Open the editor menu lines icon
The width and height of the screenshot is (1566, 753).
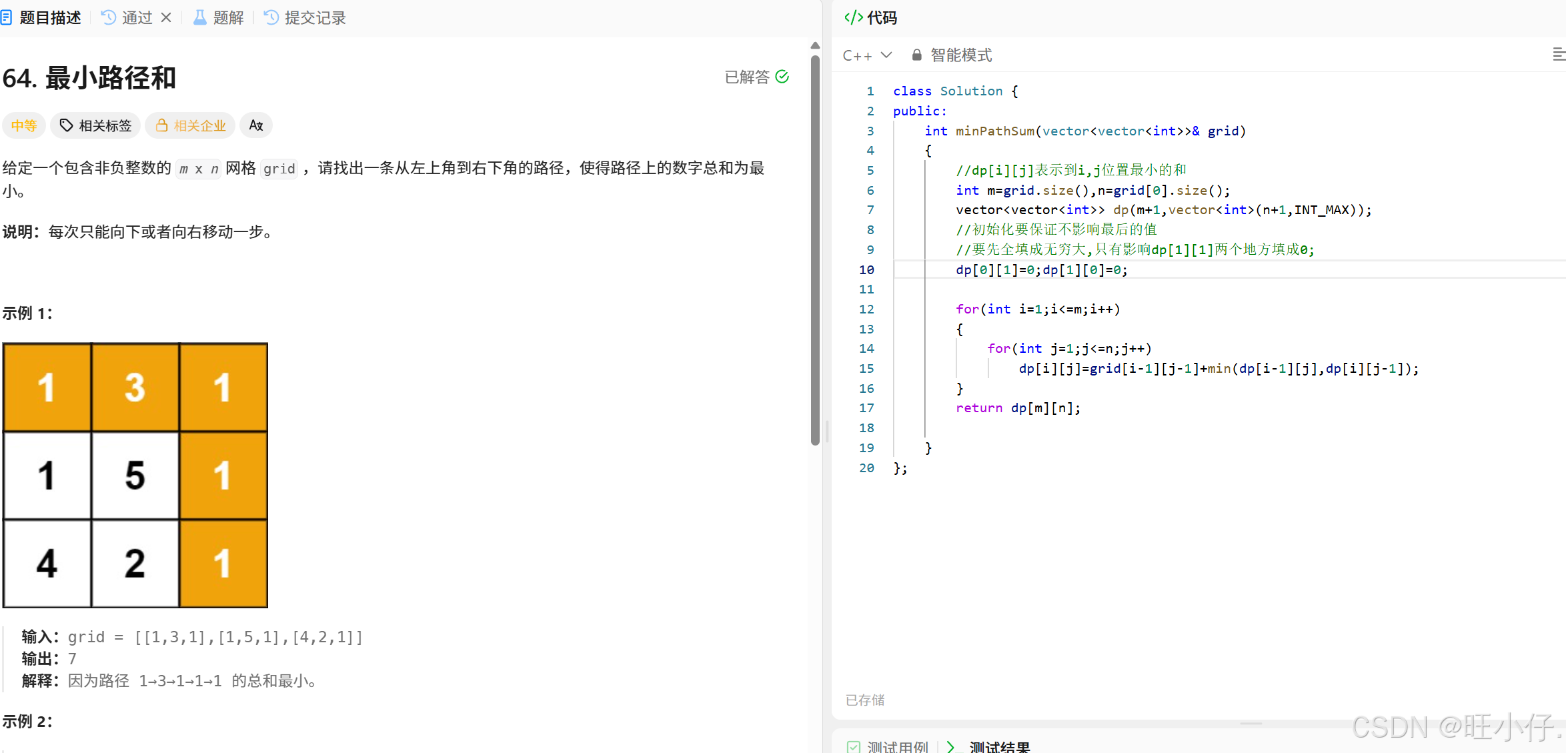point(1559,55)
